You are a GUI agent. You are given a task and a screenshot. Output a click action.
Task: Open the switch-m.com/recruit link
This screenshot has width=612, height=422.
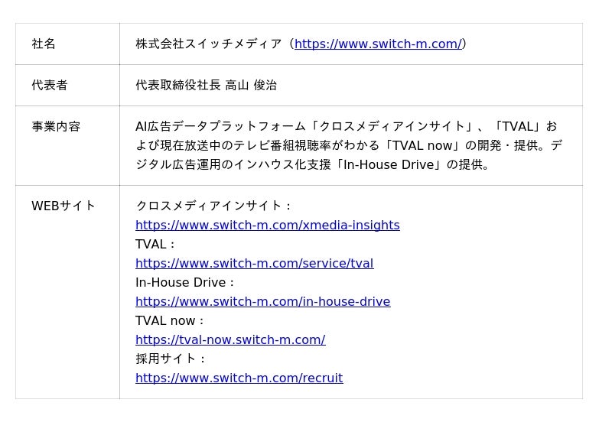pyautogui.click(x=239, y=378)
